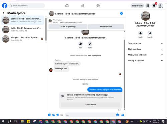167x124 pixels.
Task: Open taskbar Task View icon
Action: click(16, 121)
